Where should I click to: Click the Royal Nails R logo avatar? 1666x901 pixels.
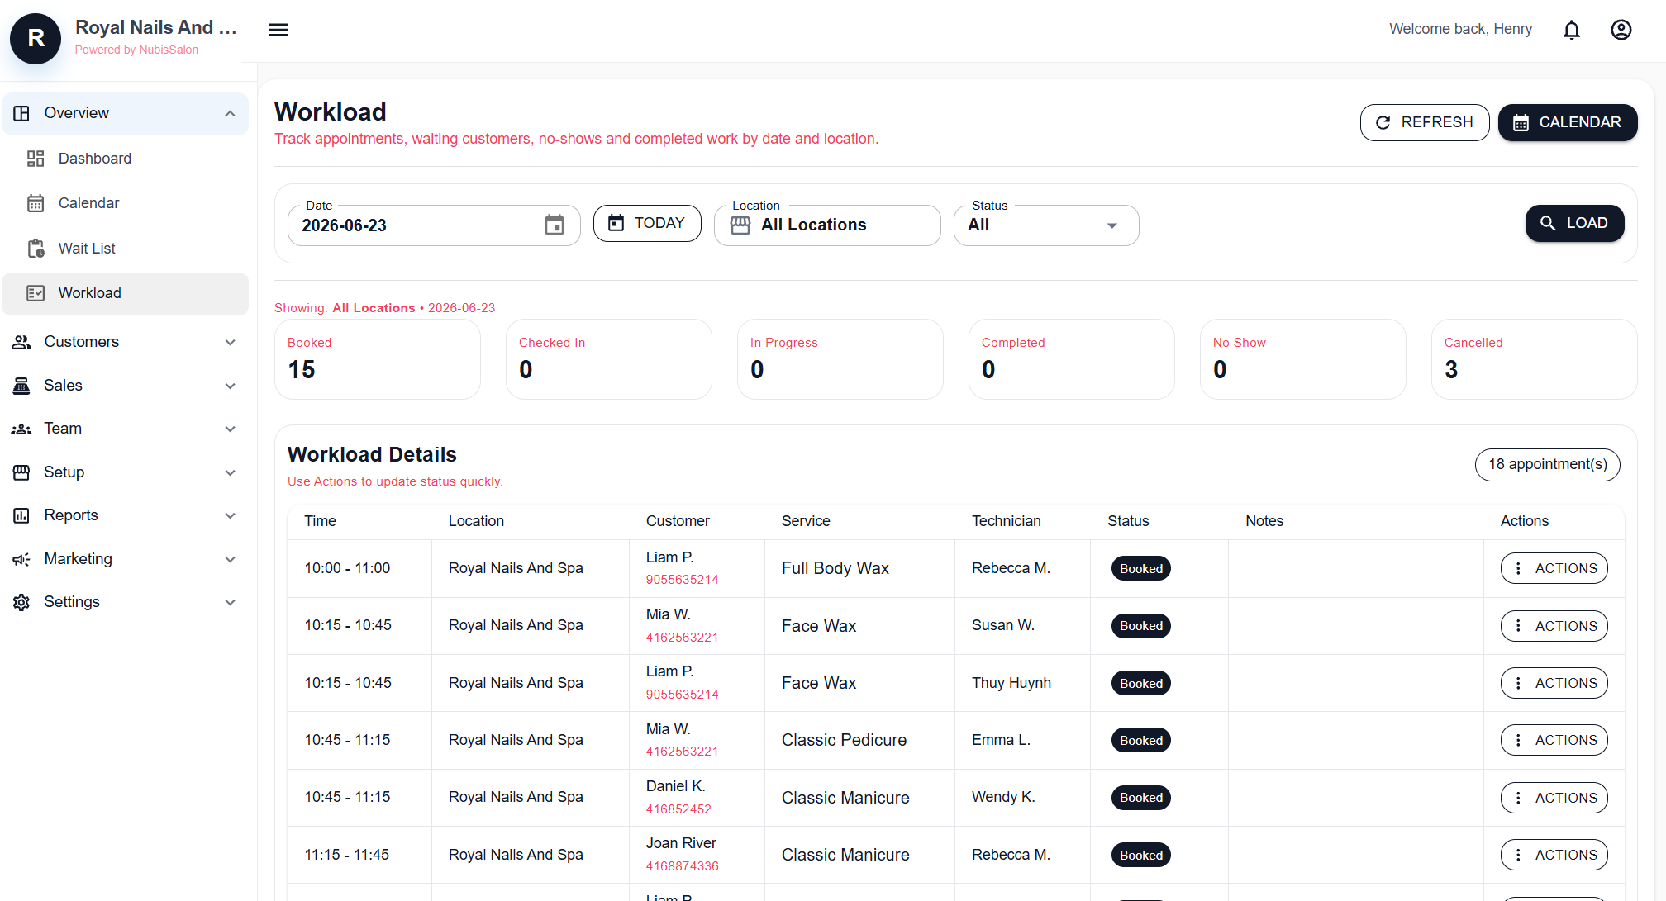[36, 38]
